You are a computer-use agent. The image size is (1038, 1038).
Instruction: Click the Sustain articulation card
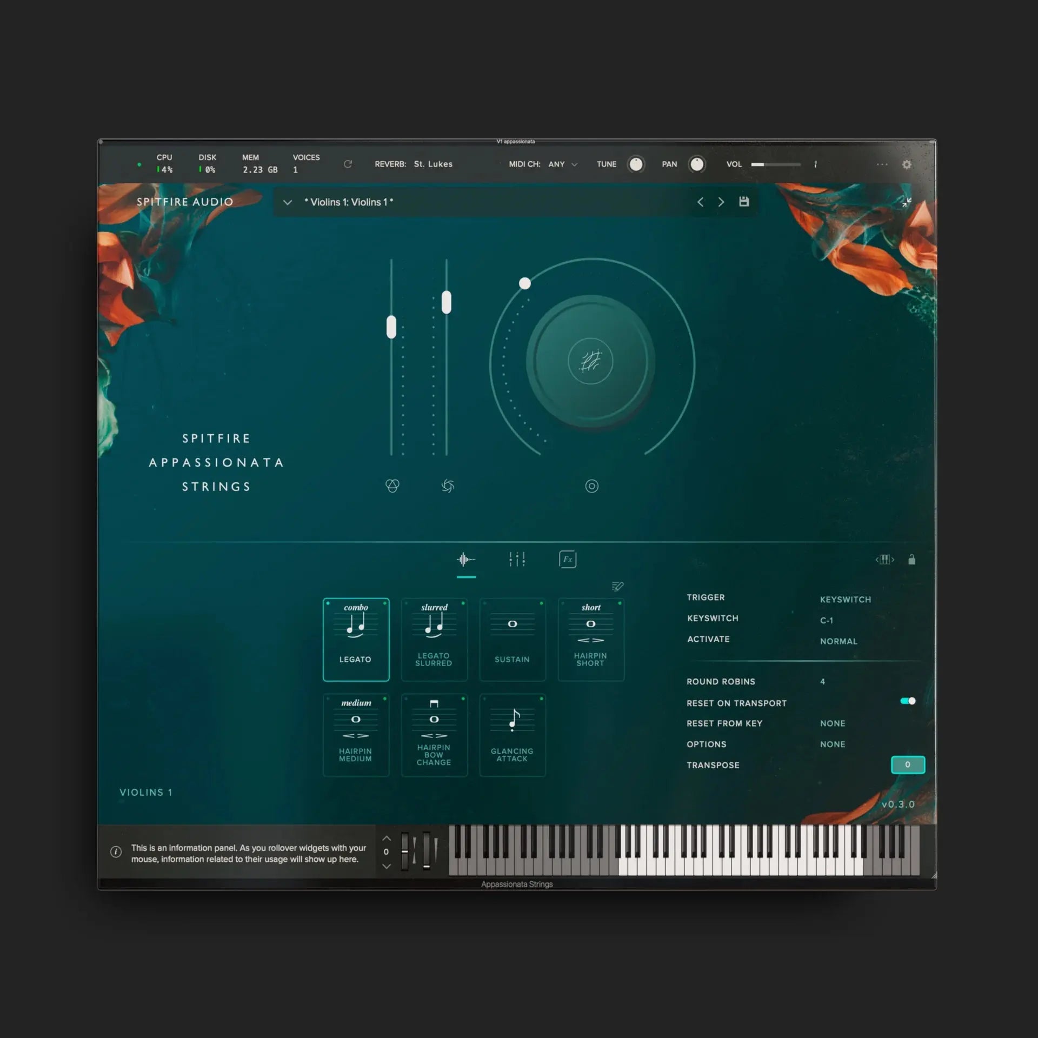(x=513, y=640)
